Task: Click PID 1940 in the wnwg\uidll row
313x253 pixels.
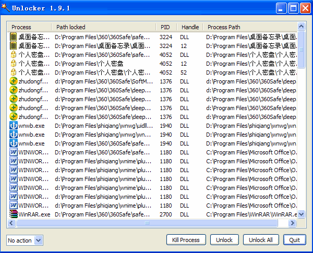Action: (x=166, y=126)
